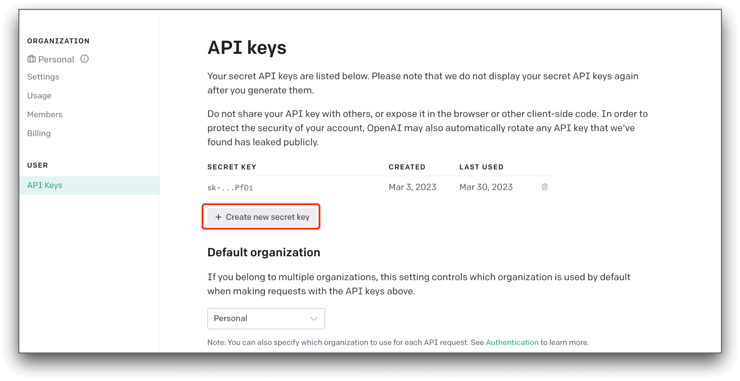Image resolution: width=740 pixels, height=381 pixels.
Task: Open the default organization dropdown
Action: [x=266, y=318]
